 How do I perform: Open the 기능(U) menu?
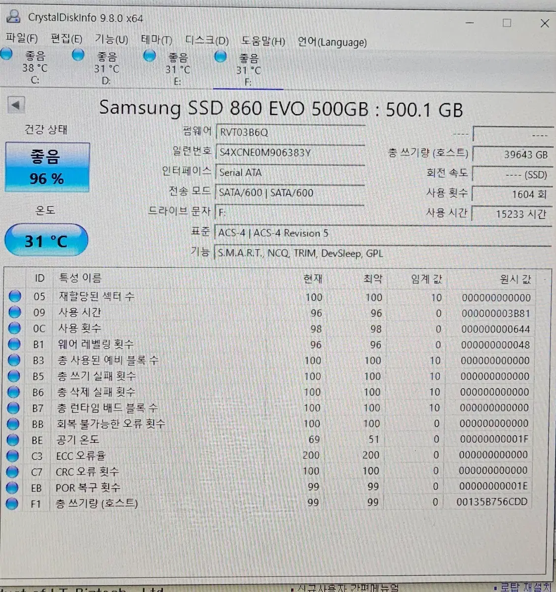111,39
